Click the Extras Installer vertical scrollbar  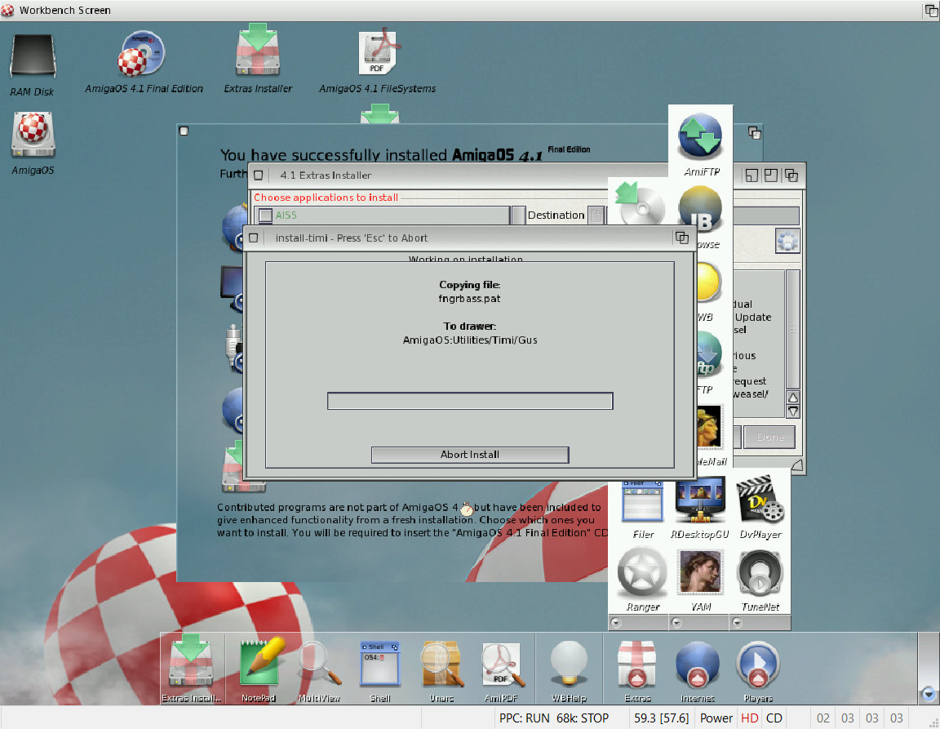coord(792,330)
